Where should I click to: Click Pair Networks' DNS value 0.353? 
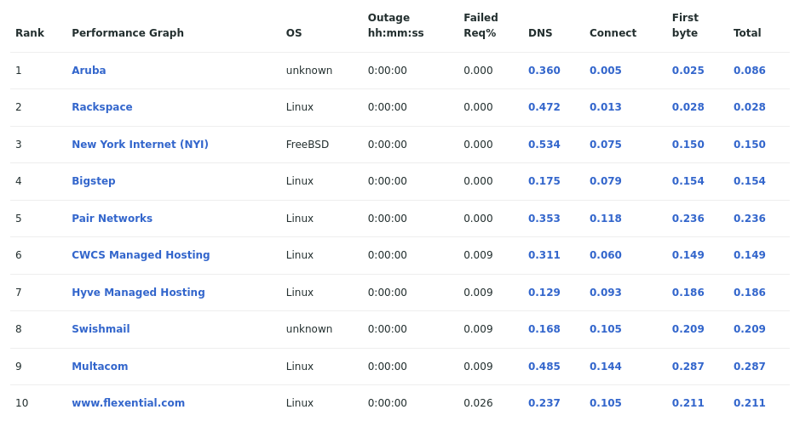click(544, 219)
